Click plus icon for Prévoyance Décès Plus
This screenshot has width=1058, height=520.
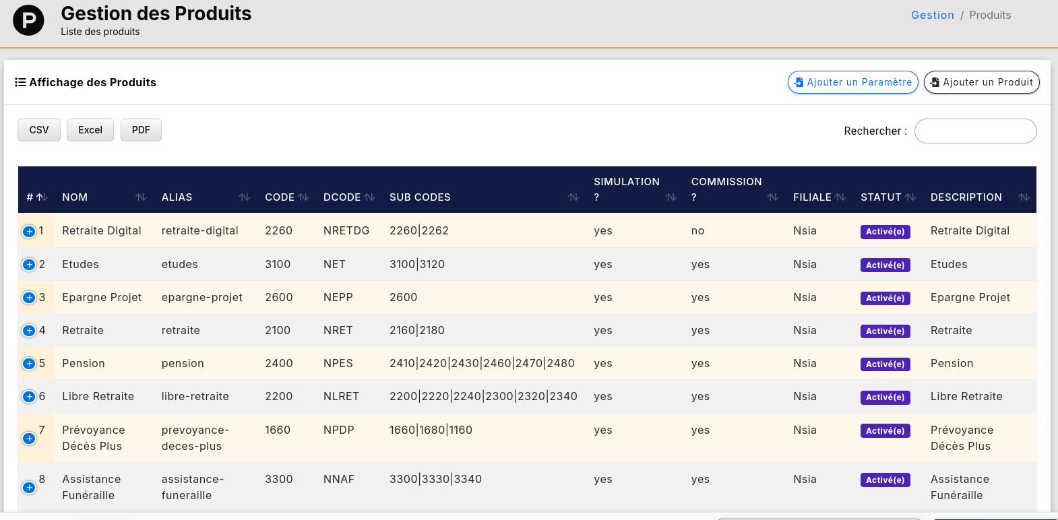(29, 438)
